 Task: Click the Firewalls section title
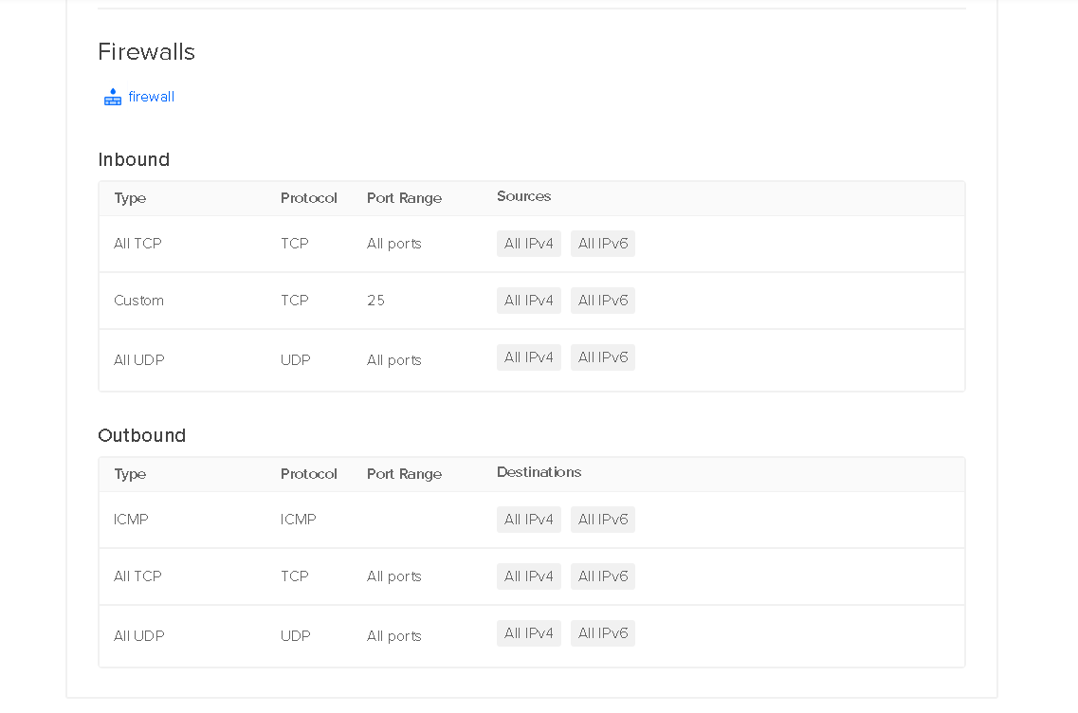pos(146,52)
